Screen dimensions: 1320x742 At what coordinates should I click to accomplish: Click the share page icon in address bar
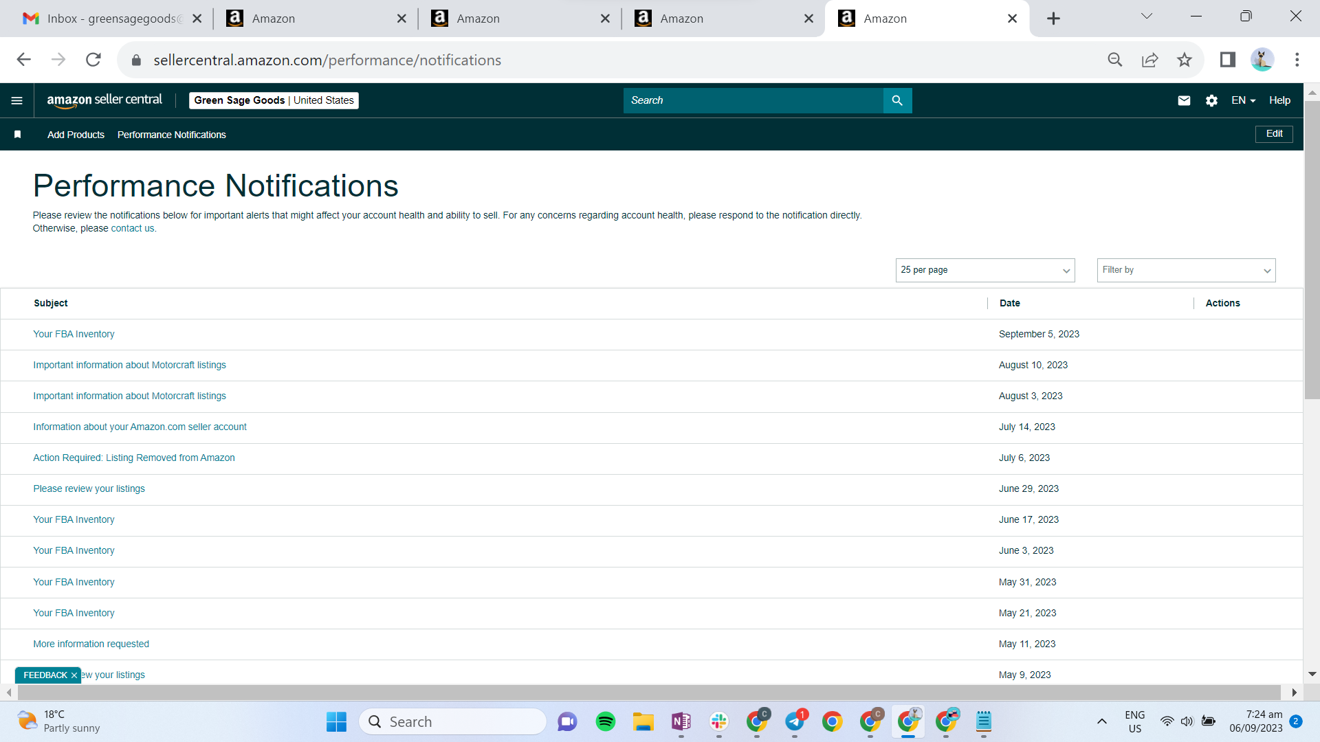click(1150, 60)
